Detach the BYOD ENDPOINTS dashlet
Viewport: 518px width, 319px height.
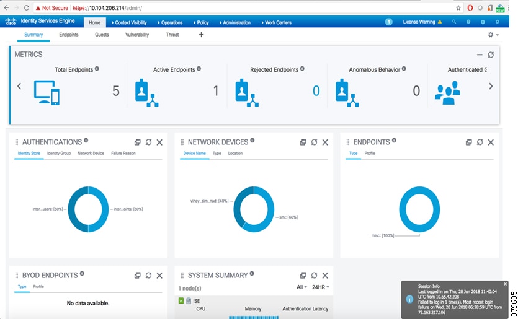[x=138, y=276]
